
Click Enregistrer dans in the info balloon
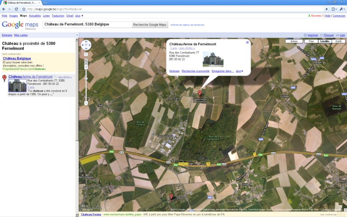point(223,71)
